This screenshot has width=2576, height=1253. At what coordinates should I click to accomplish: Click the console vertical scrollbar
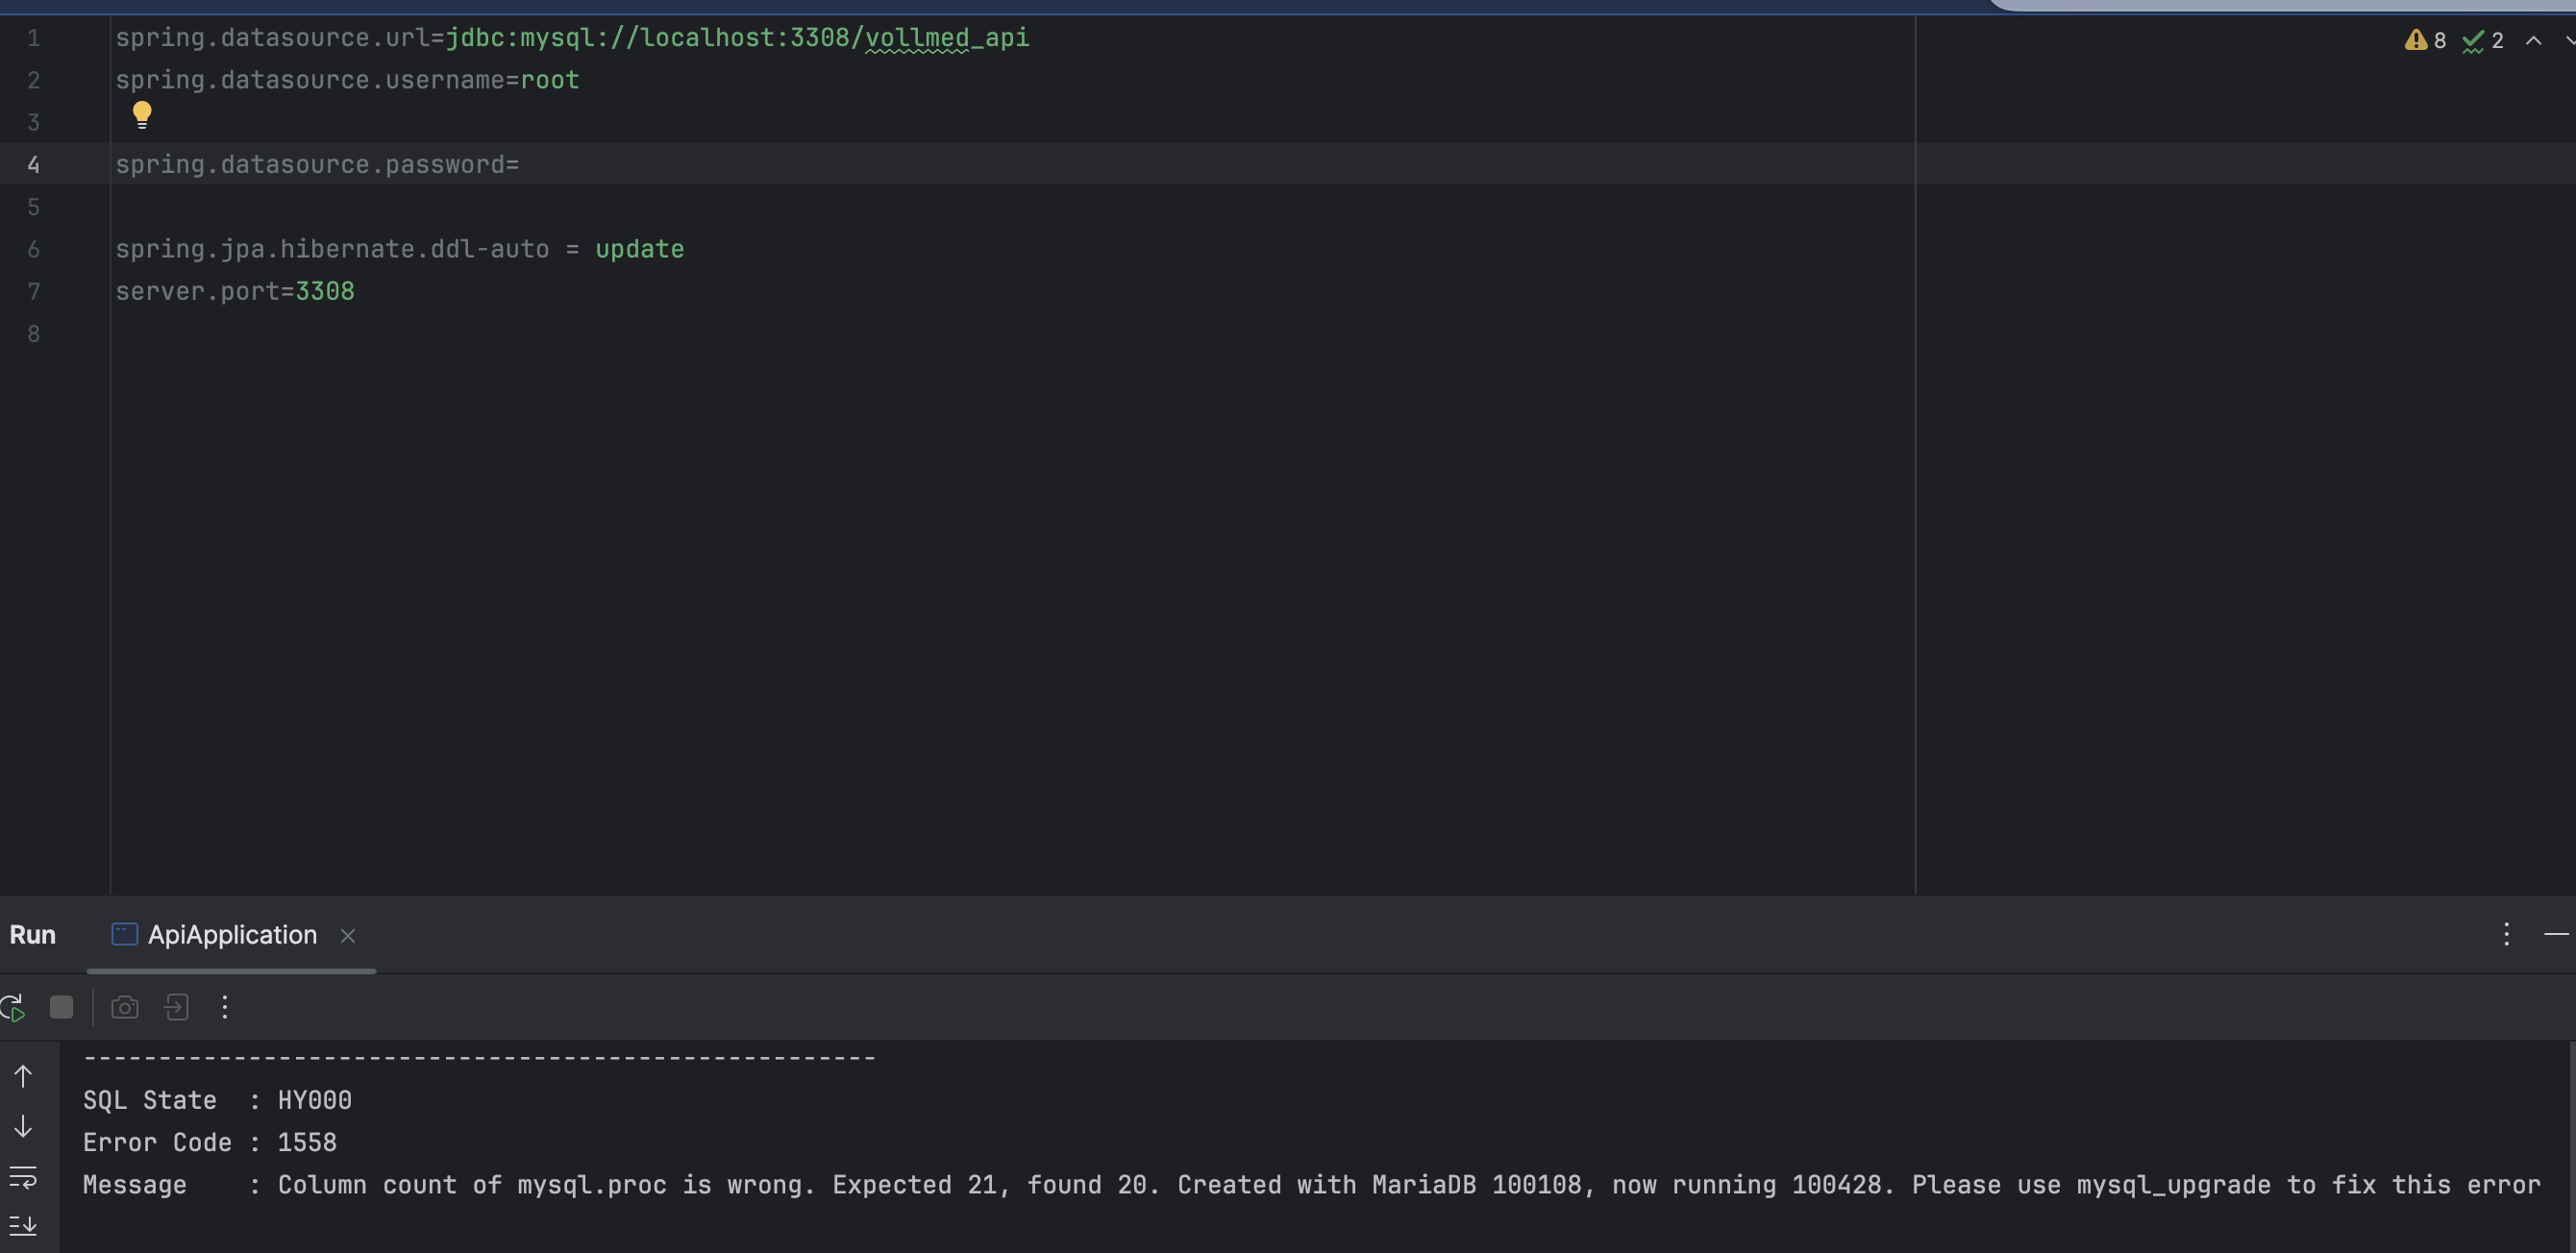pyautogui.click(x=2571, y=1146)
